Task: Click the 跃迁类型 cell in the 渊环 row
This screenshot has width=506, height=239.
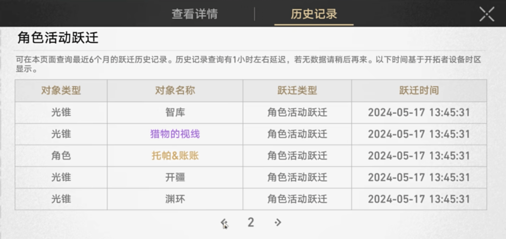Action: click(297, 199)
